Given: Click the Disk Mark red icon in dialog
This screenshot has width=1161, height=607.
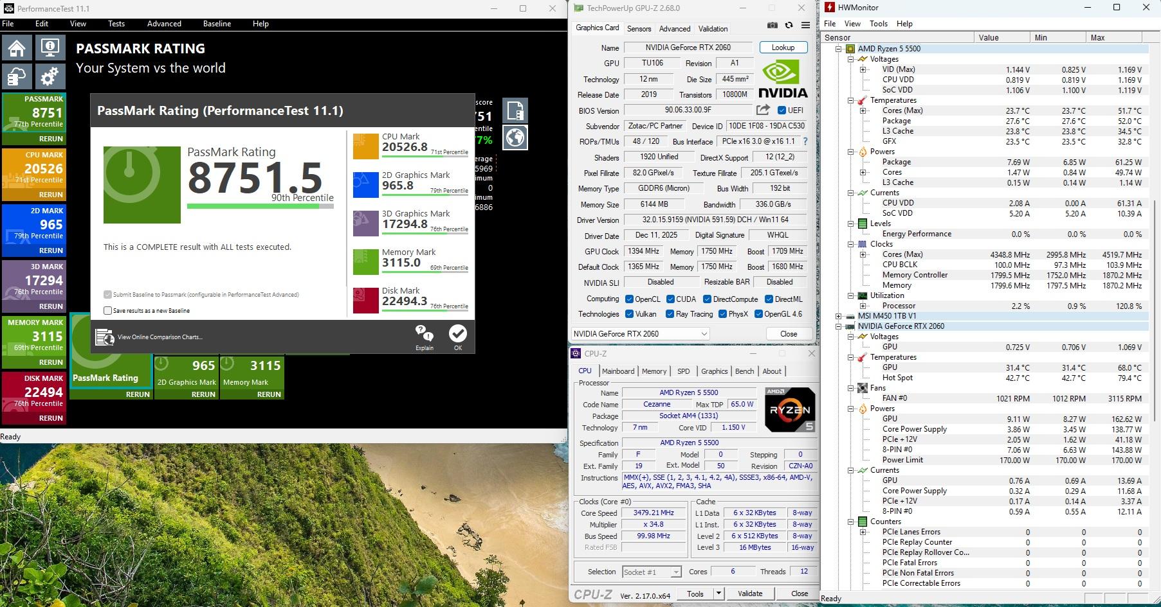Looking at the screenshot, I should [x=365, y=301].
